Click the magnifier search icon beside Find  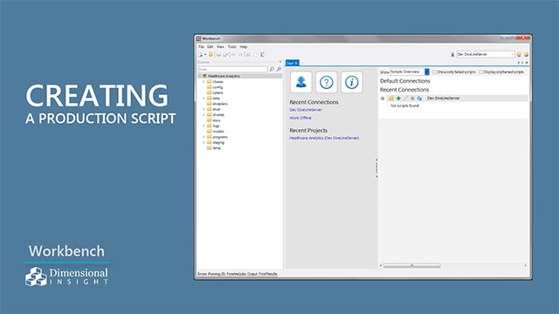click(x=272, y=69)
